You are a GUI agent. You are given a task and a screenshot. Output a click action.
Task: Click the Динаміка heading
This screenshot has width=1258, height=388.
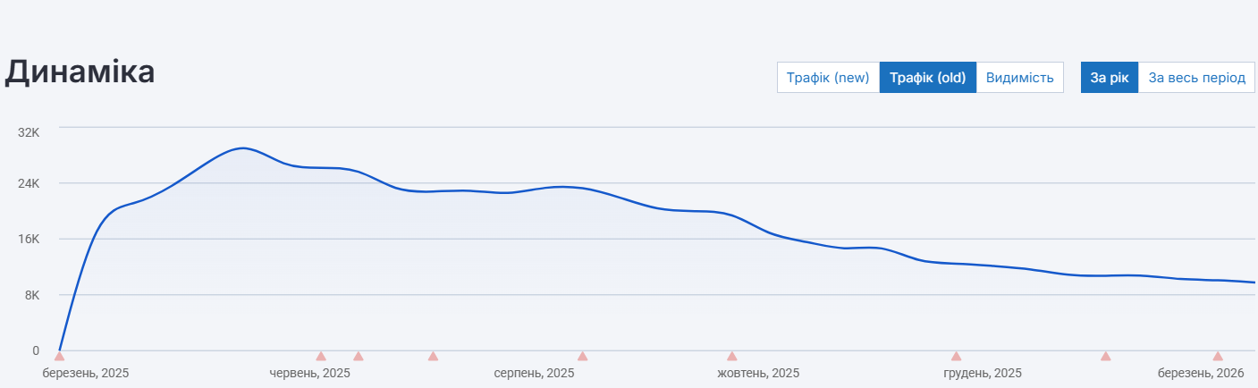click(80, 72)
